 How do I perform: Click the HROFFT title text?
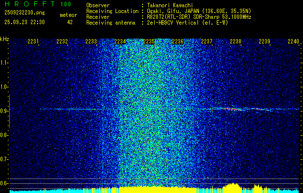click(30, 4)
